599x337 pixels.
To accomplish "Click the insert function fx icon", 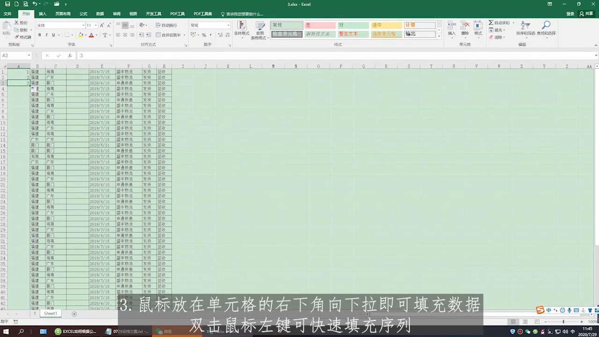I will (x=70, y=56).
